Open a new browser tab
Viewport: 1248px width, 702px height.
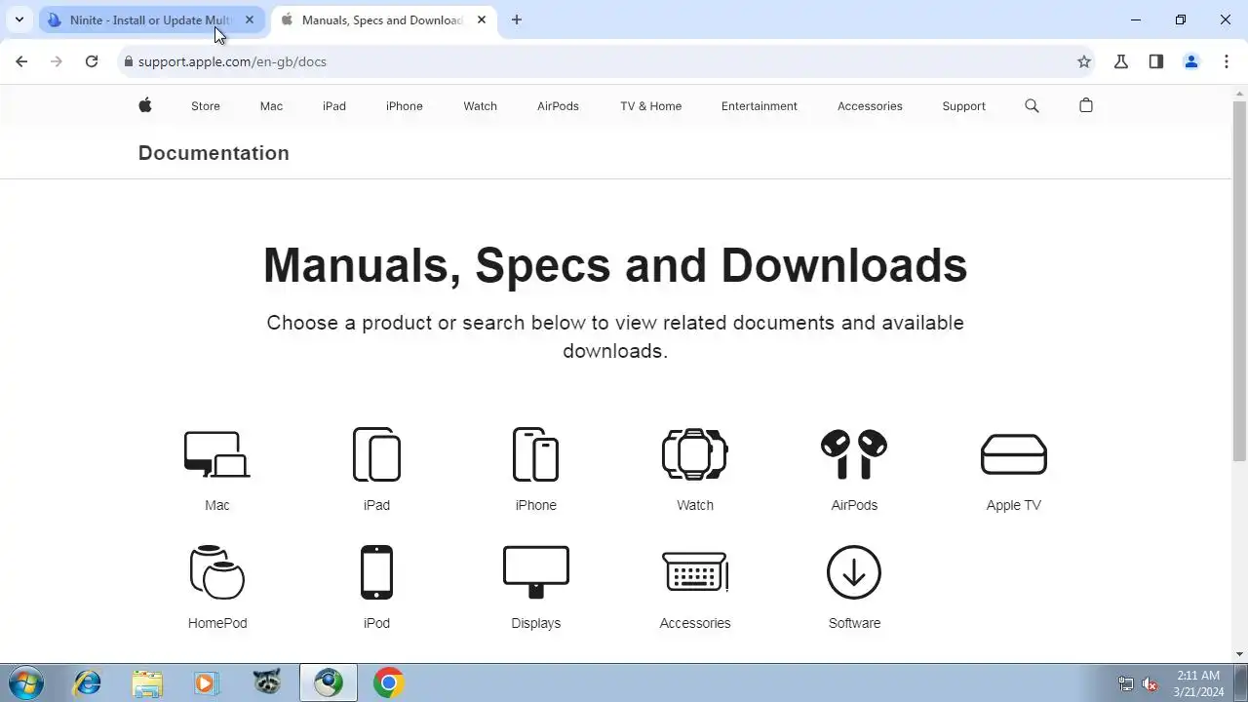click(x=517, y=19)
